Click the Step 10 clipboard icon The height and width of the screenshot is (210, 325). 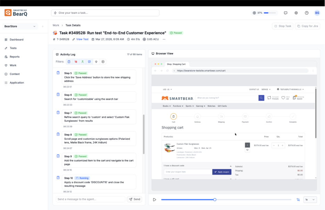[x=58, y=178]
